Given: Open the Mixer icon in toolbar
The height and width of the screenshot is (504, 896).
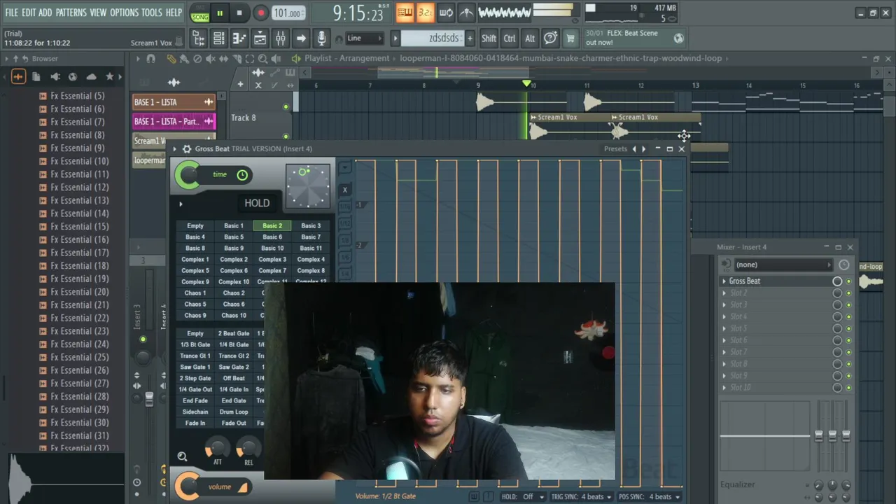Looking at the screenshot, I should click(x=280, y=38).
